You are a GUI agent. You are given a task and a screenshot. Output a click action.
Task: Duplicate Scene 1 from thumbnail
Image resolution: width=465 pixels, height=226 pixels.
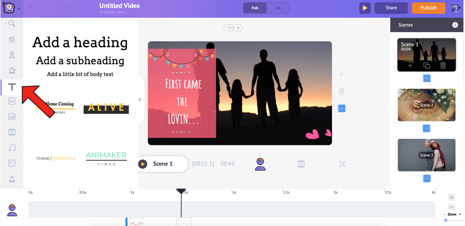(x=427, y=66)
